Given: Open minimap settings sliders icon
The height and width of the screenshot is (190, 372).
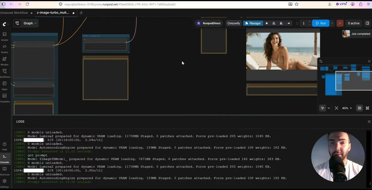Looking at the screenshot, I should pos(321,61).
